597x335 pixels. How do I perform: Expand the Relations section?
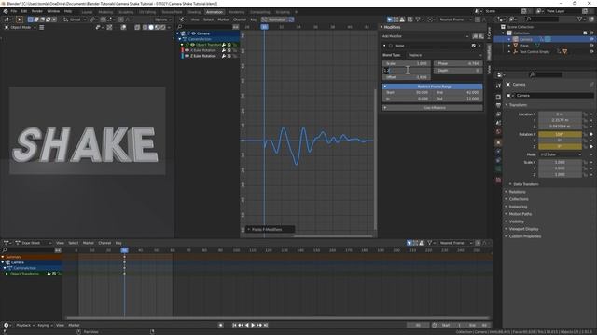[517, 192]
